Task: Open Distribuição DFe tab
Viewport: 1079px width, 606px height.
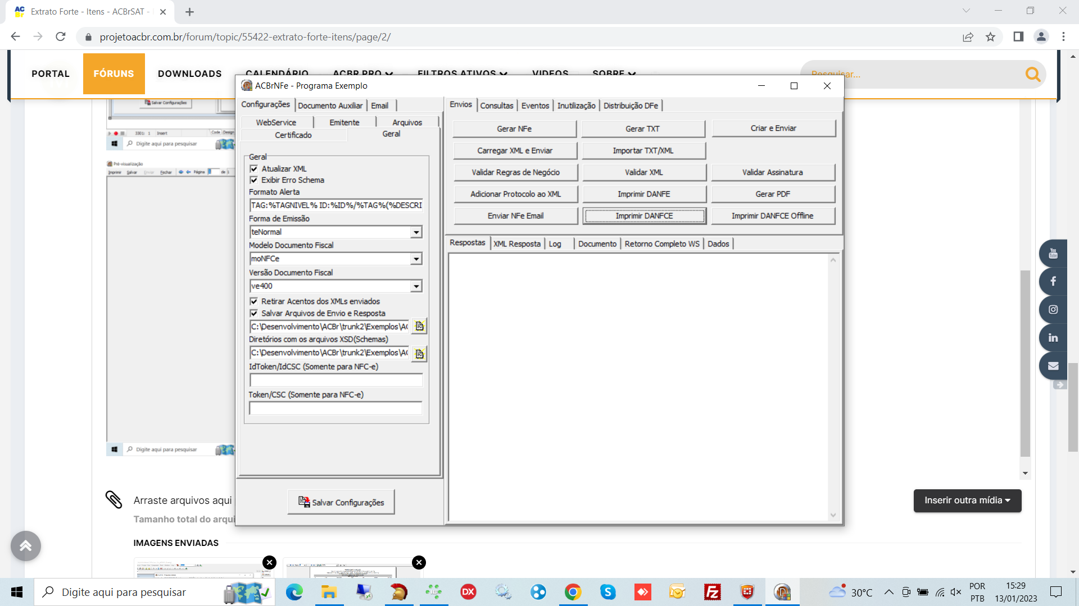Action: pos(631,105)
